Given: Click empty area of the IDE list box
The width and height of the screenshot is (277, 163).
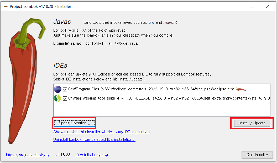Looking at the screenshot, I should pyautogui.click(x=162, y=109).
